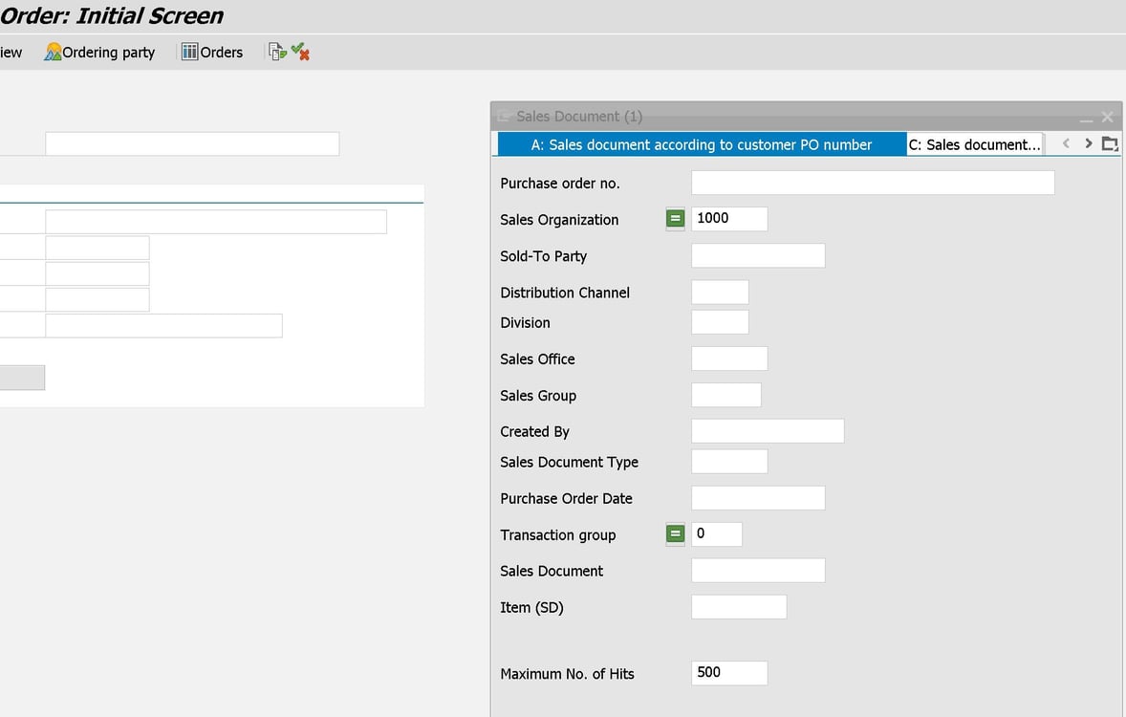Click the green equals icon beside Sales Organization
This screenshot has height=717, width=1126.
(x=675, y=218)
